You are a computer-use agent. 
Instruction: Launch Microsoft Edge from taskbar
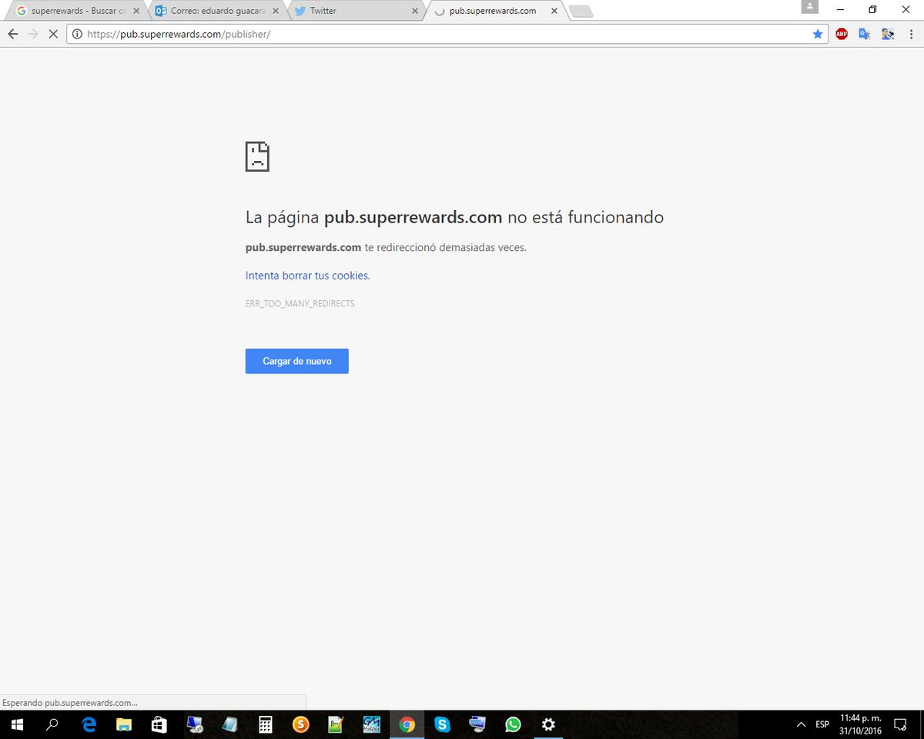89,724
